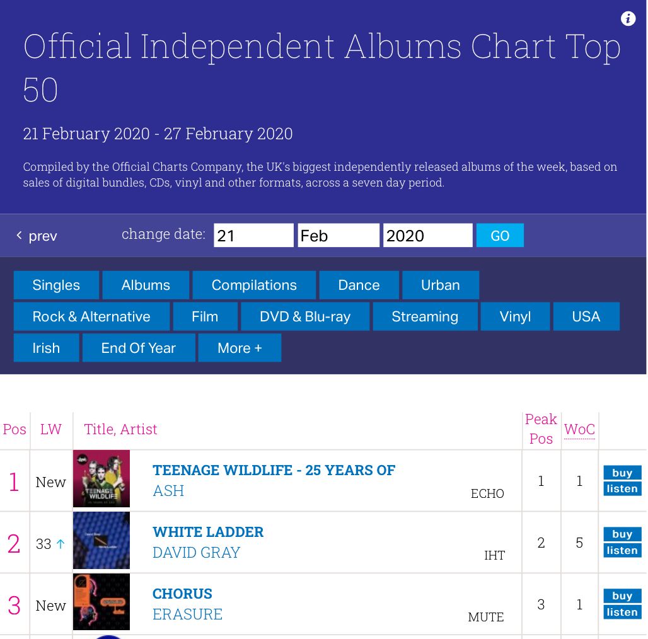This screenshot has width=648, height=639.
Task: Open the Vinyl chart
Action: (515, 316)
